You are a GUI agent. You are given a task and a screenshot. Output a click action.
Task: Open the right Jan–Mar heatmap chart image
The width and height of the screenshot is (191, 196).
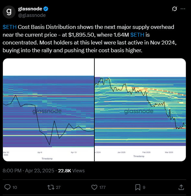[140, 110]
